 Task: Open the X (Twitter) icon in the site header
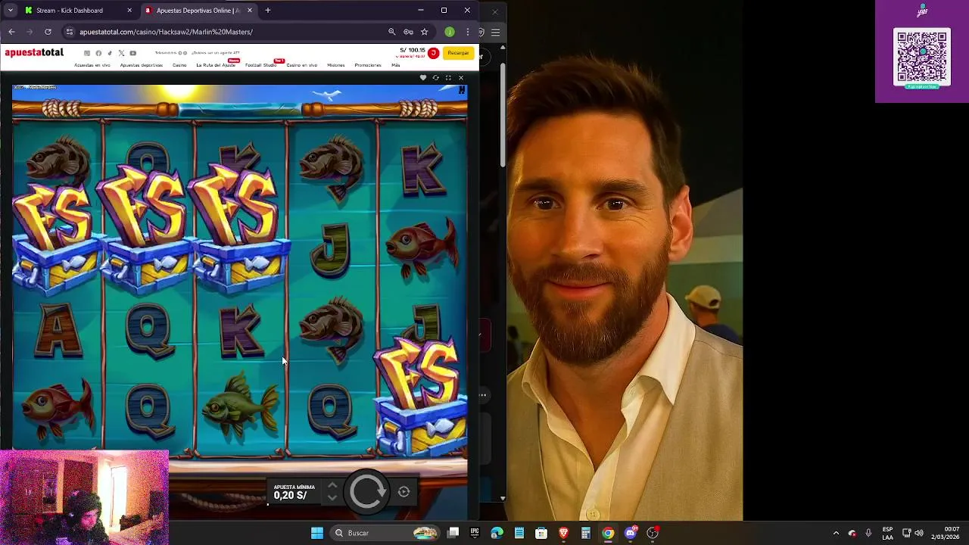tap(121, 53)
